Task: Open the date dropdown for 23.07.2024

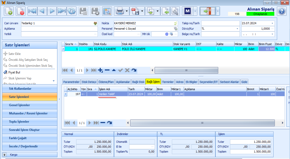Action: 272,23
